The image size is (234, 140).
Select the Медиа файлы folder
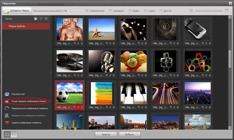pyautogui.click(x=26, y=26)
